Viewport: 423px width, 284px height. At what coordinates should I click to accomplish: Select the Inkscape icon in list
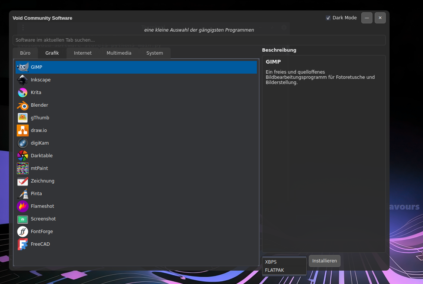(x=23, y=80)
